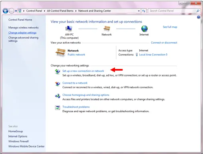Click the large bench icon under active networks
Screen dimensions: 203x154
[x=60, y=53]
